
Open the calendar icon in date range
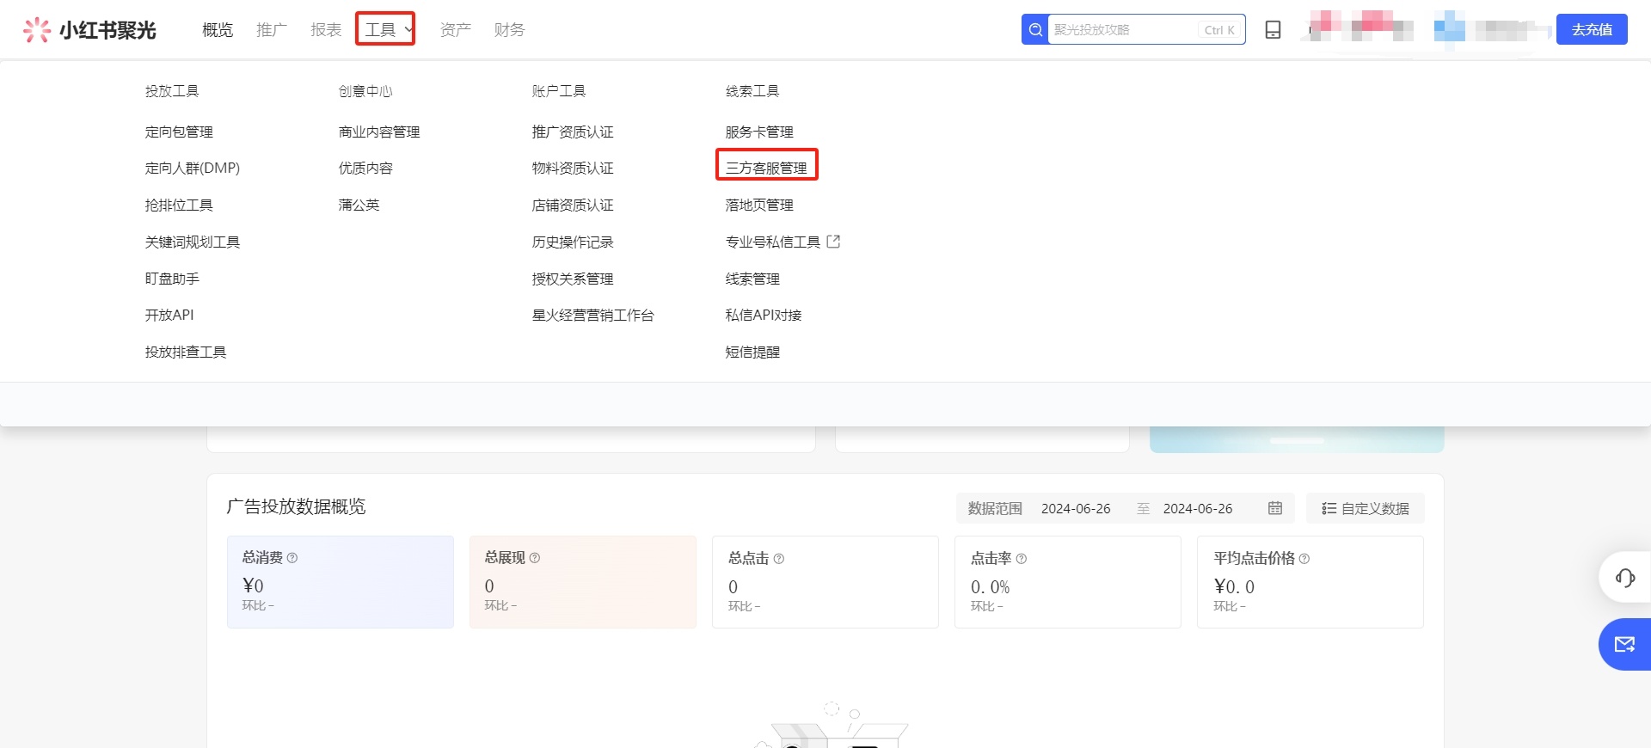(1275, 508)
